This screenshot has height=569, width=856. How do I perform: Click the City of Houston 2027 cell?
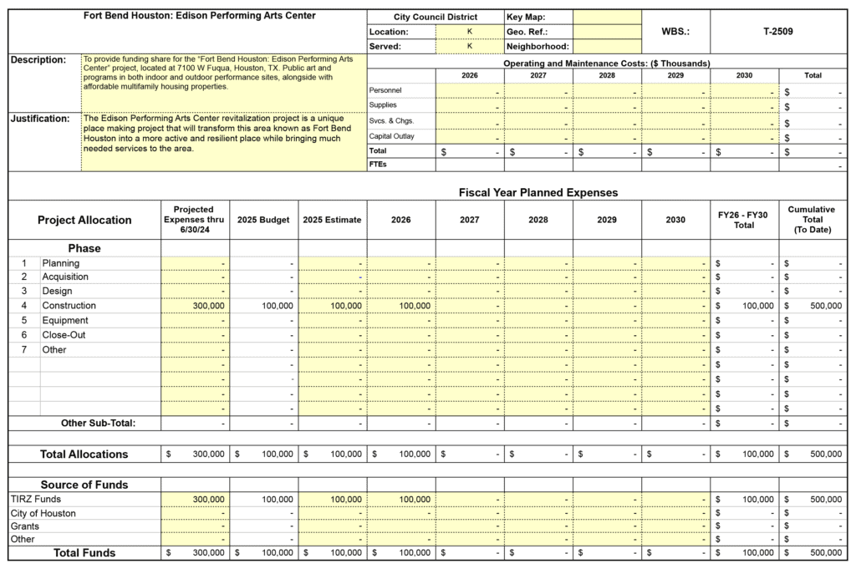click(469, 513)
